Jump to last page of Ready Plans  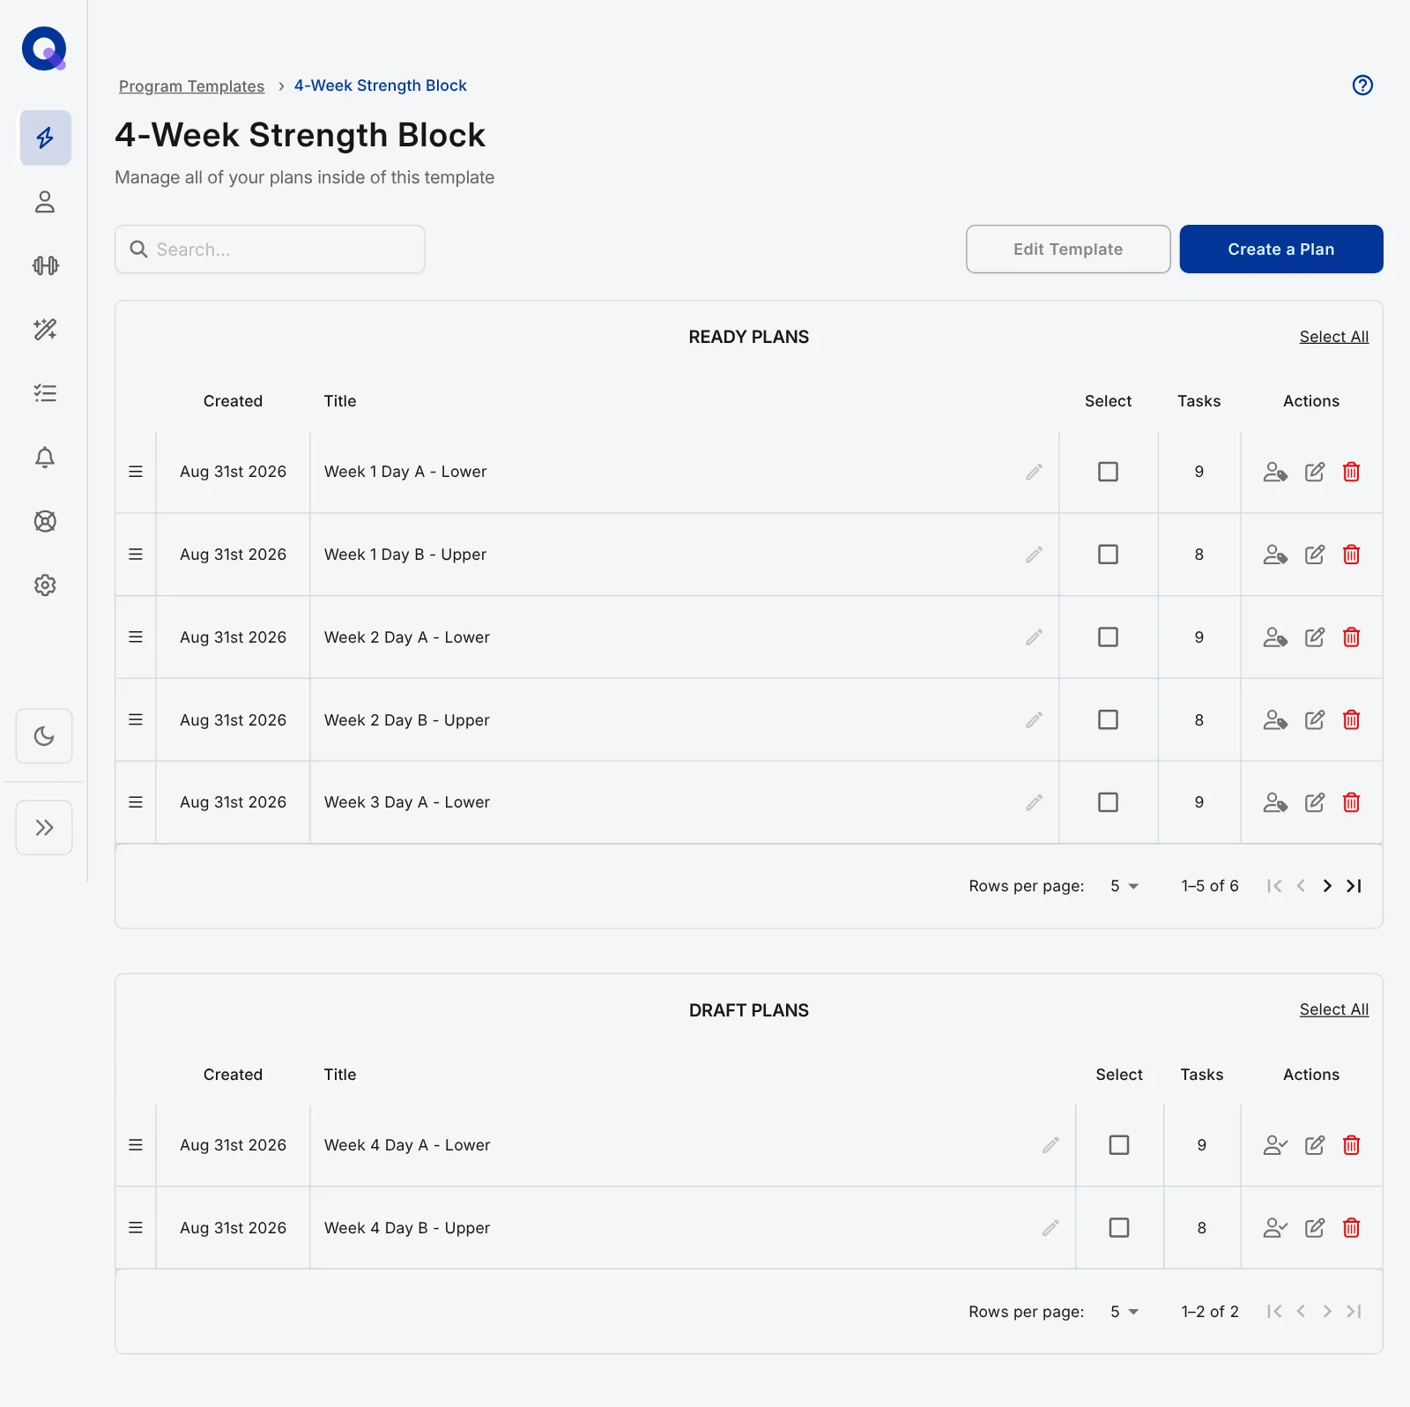pyautogui.click(x=1354, y=886)
